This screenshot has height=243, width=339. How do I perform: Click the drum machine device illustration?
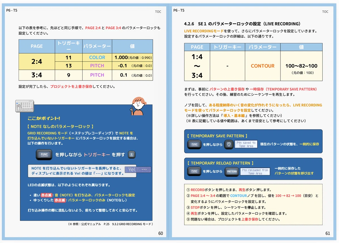coord(25,106)
